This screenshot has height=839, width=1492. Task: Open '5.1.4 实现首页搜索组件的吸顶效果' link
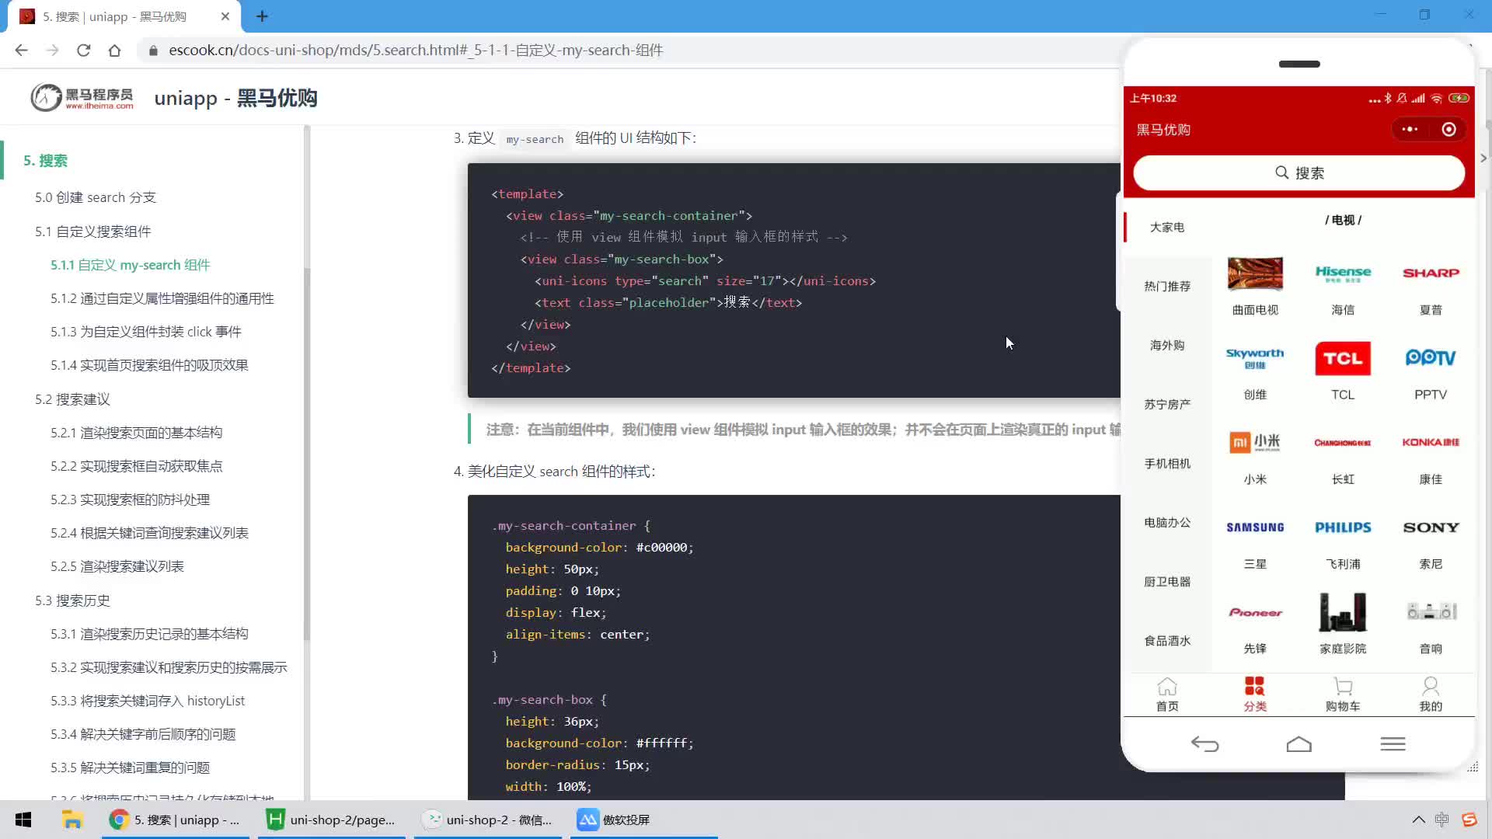coord(149,365)
